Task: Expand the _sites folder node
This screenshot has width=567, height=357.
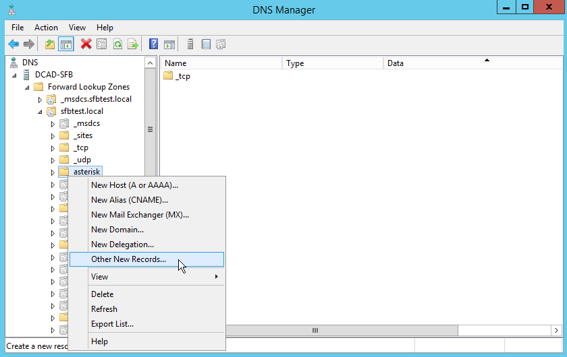Action: coord(53,136)
